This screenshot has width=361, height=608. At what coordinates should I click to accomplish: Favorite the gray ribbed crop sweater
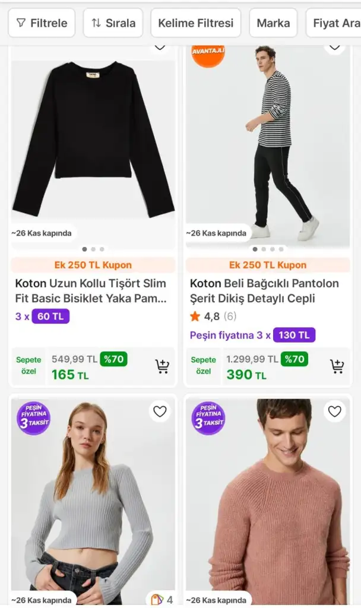click(160, 411)
